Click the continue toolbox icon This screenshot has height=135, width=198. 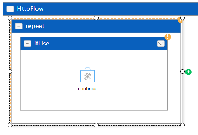pyautogui.click(x=88, y=75)
